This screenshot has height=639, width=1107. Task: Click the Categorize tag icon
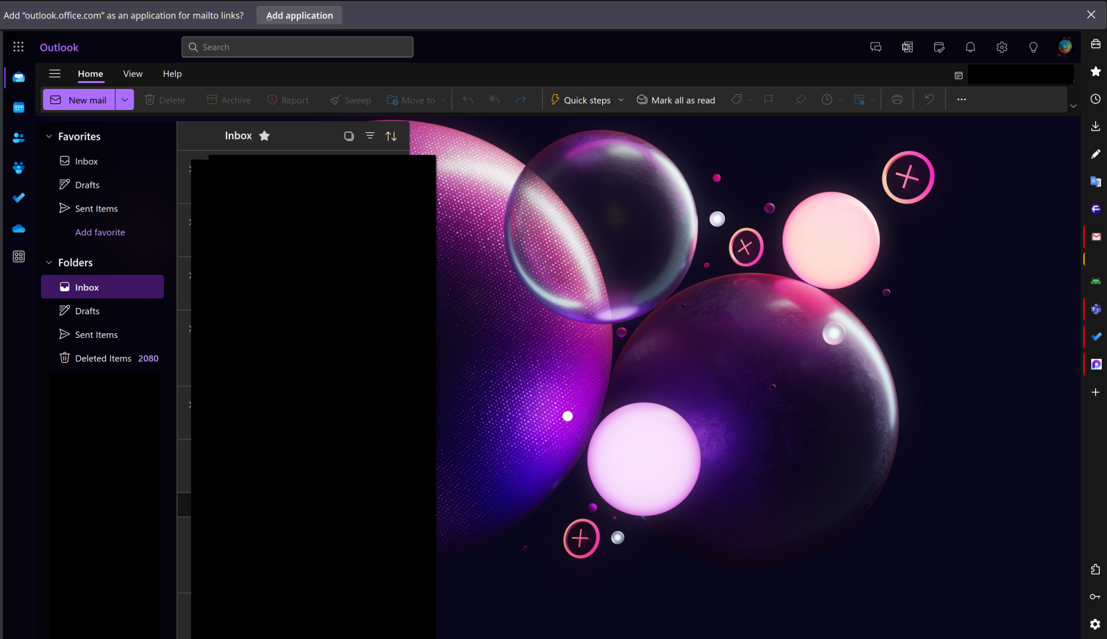tap(736, 99)
